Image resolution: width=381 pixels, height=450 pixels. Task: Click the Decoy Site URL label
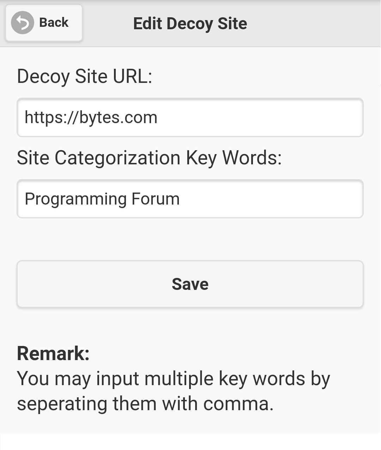click(x=84, y=76)
